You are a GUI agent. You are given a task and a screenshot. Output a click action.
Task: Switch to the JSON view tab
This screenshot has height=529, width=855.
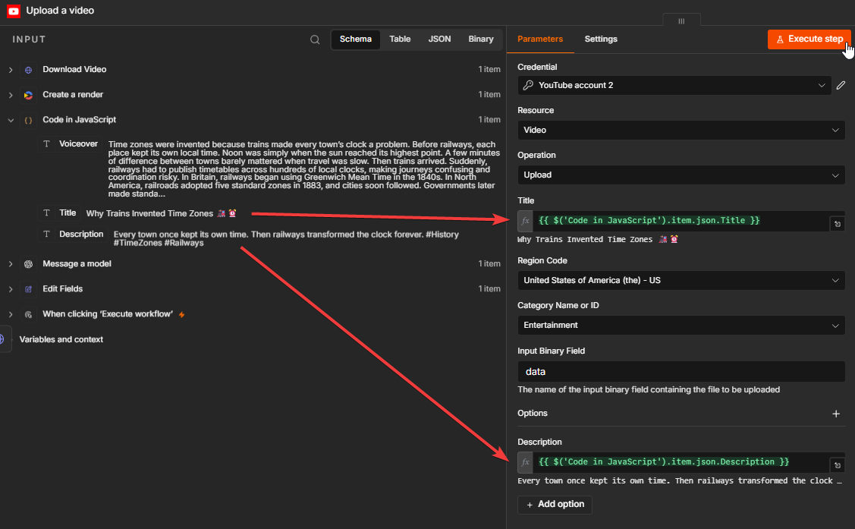(439, 39)
